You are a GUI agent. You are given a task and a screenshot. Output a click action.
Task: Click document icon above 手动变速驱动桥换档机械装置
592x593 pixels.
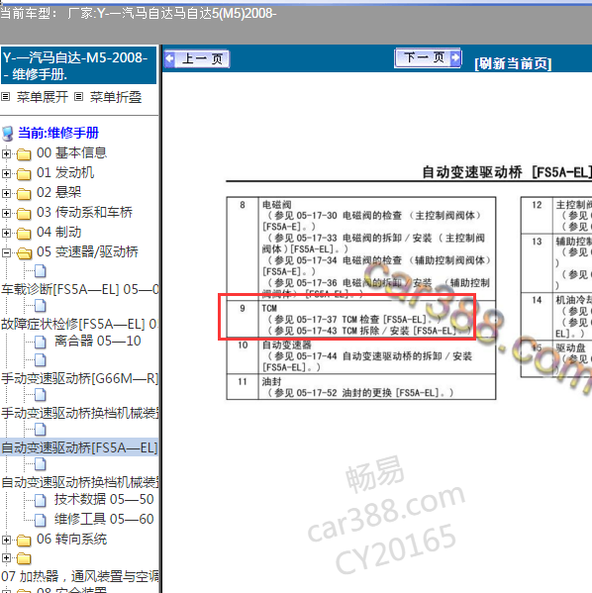pos(41,395)
